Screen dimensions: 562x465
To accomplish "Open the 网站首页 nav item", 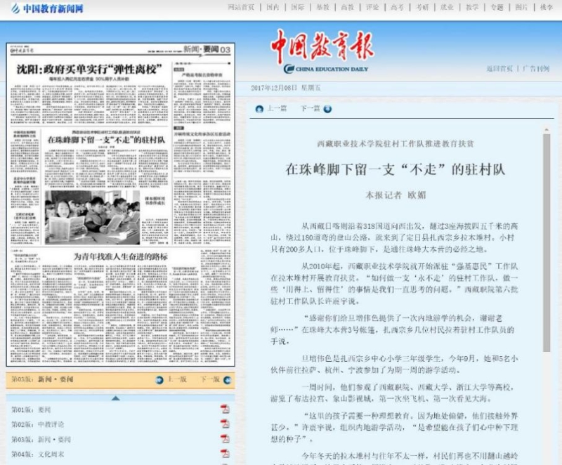I will click(241, 8).
